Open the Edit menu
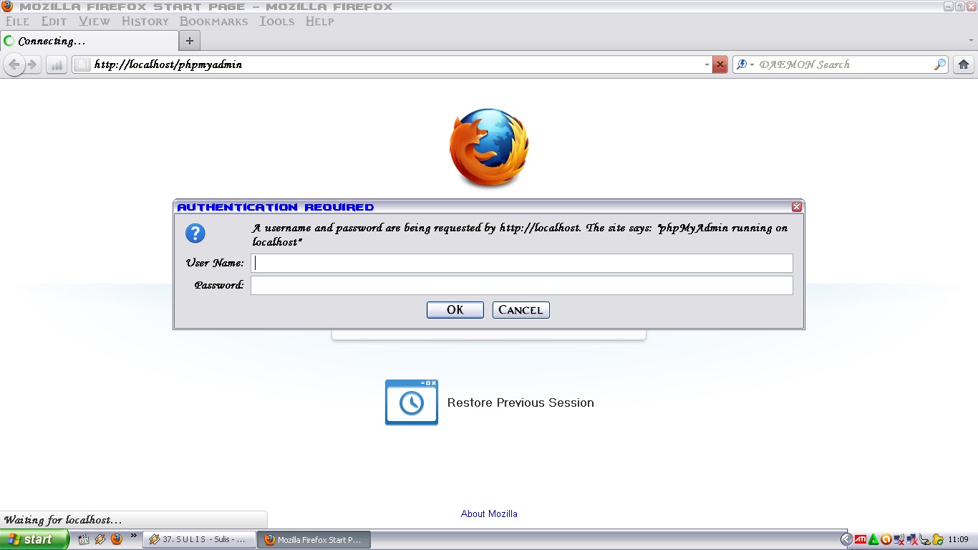The width and height of the screenshot is (978, 550). pos(54,21)
